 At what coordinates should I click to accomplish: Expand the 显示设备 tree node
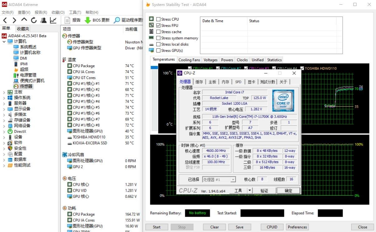[x=4, y=109]
